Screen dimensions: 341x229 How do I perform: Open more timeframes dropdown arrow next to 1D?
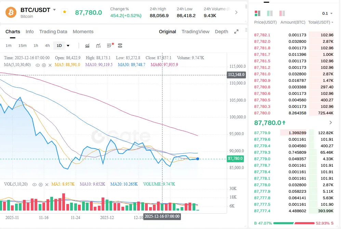tap(68, 46)
